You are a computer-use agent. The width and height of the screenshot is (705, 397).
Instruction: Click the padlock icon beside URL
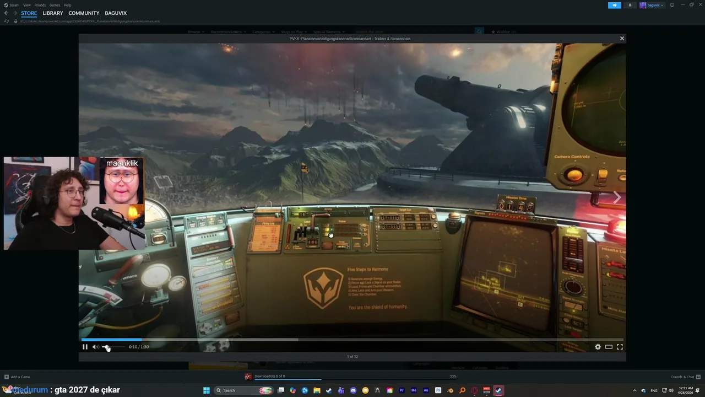click(x=15, y=21)
